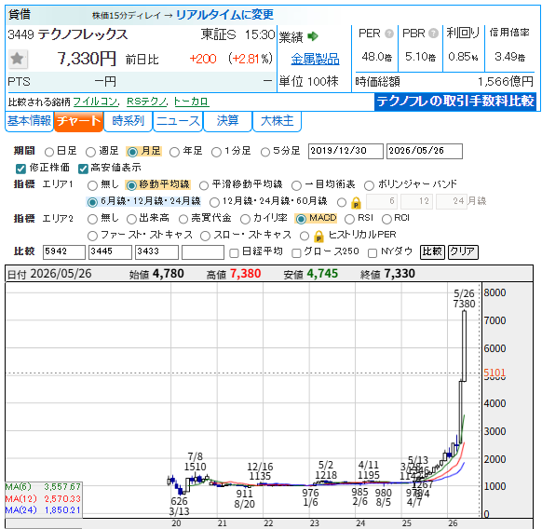Select ヒストリカルPER radio button

pyautogui.click(x=305, y=237)
